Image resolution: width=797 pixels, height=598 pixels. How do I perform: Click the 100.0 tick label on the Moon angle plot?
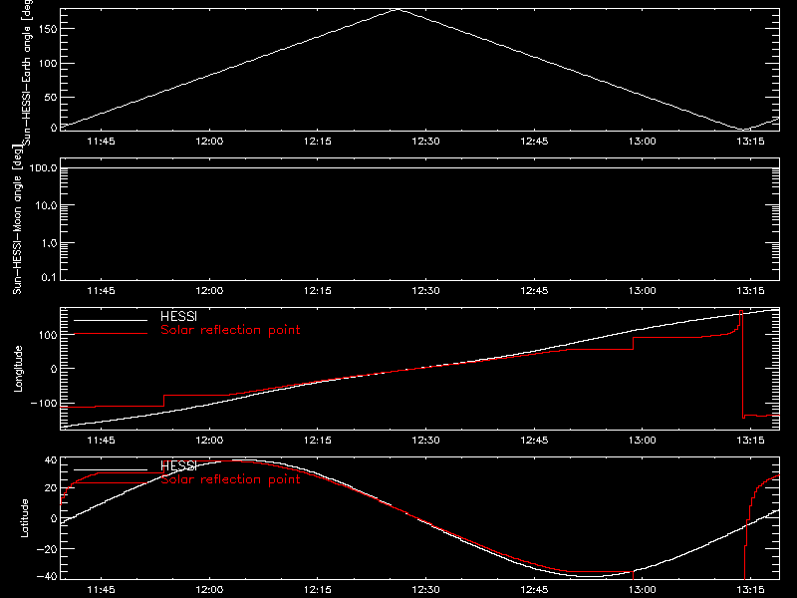43,167
